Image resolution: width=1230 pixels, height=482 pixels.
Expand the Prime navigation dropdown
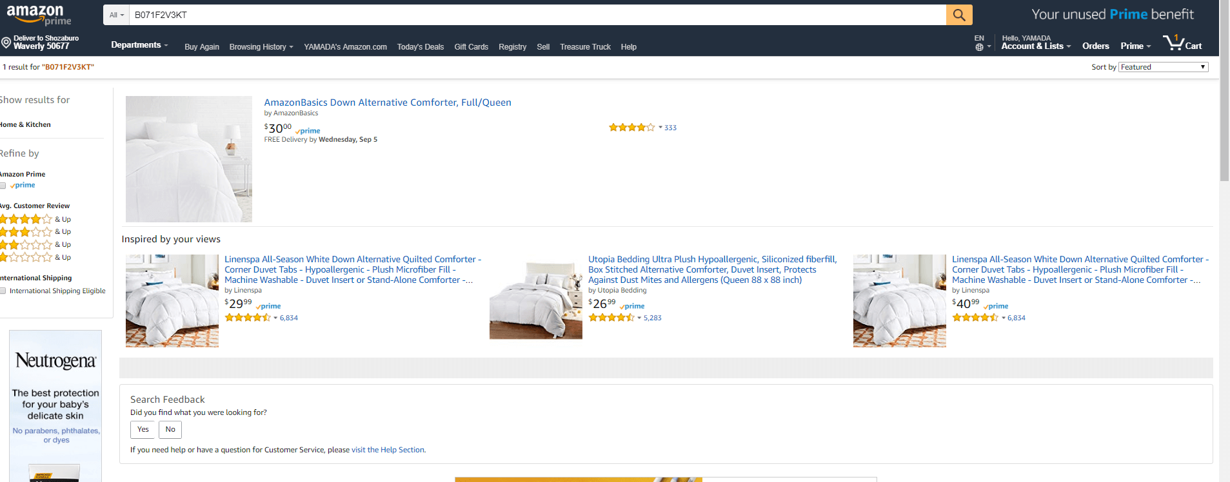coord(1135,46)
